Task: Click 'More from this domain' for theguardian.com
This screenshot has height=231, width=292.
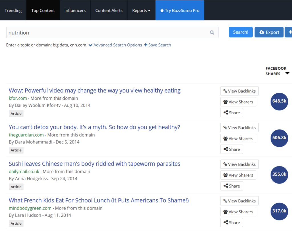Action: point(71,135)
